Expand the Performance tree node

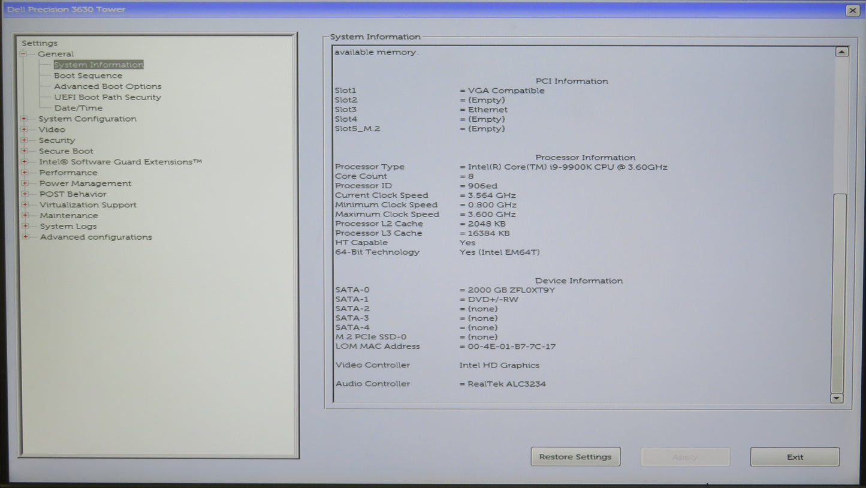(x=25, y=173)
